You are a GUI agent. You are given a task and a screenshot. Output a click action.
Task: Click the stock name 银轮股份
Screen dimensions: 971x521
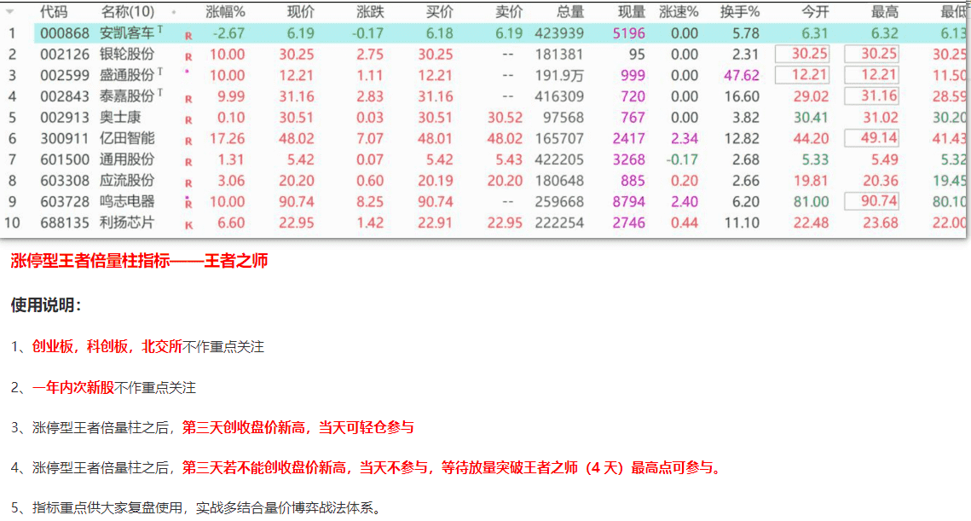pos(127,55)
